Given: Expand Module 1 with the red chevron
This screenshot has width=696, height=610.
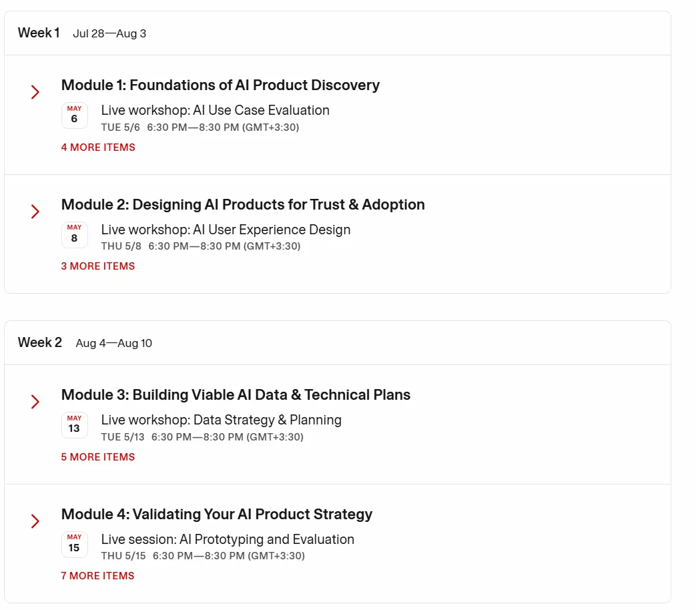Looking at the screenshot, I should pyautogui.click(x=35, y=92).
